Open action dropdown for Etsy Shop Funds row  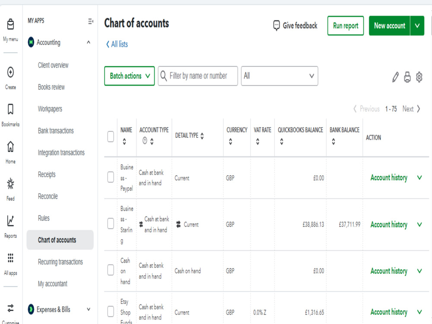click(419, 312)
